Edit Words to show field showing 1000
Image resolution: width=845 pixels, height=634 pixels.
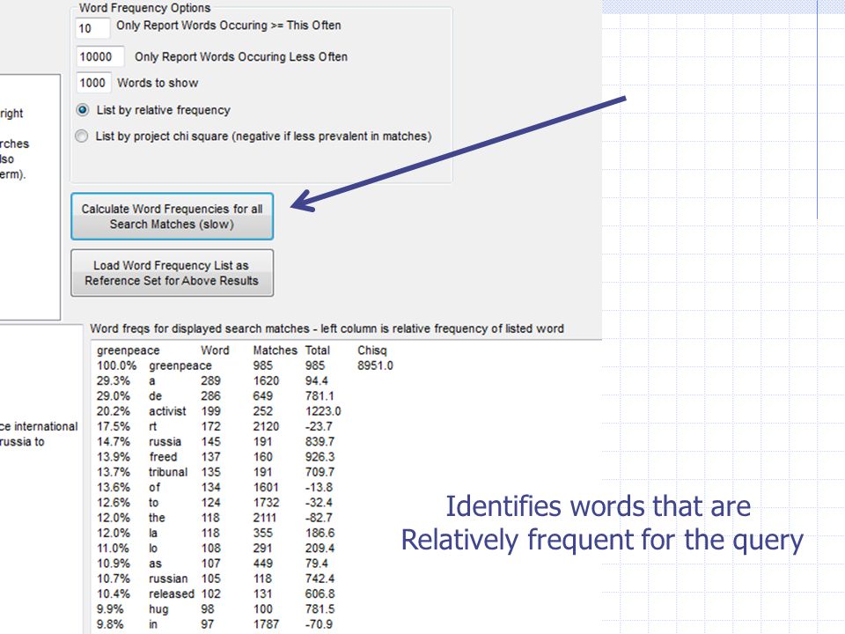pos(93,83)
